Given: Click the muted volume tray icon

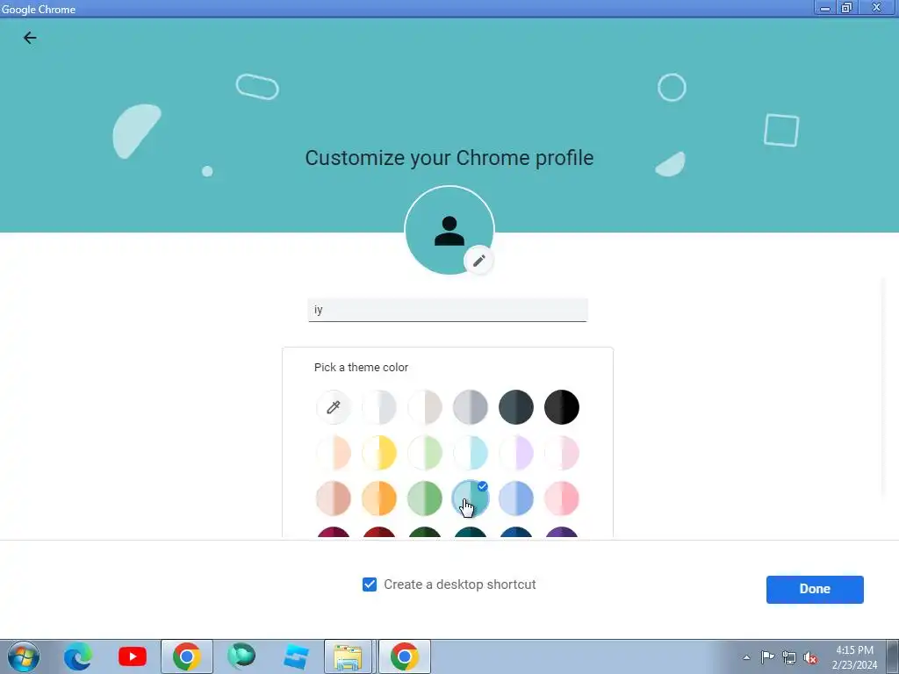Looking at the screenshot, I should (810, 657).
